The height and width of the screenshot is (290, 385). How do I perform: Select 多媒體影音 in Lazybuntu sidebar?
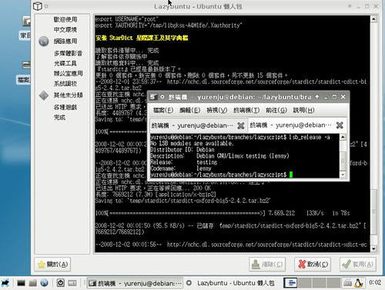coord(68,53)
